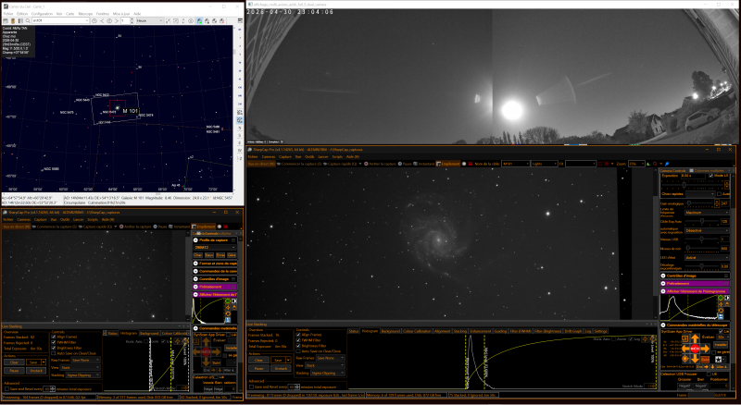
Task: Click Unstack button in smaller SharpCap live stacking
Action: click(x=36, y=371)
